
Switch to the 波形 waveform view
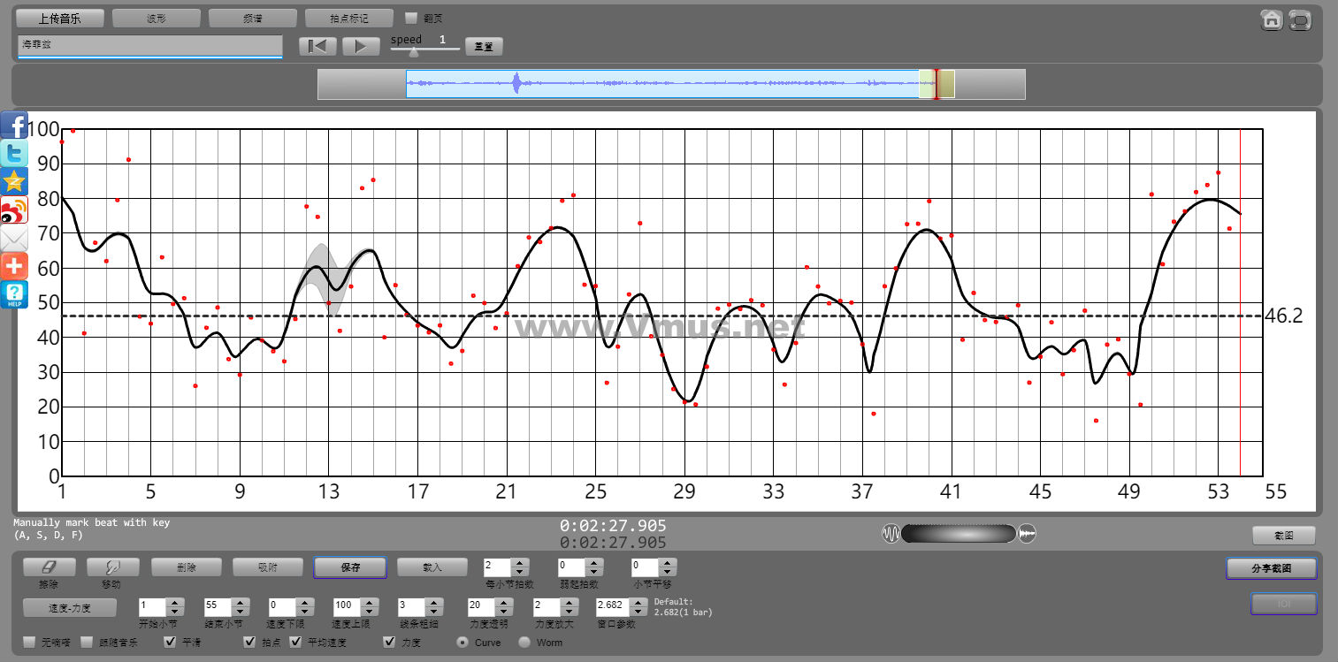click(x=157, y=18)
